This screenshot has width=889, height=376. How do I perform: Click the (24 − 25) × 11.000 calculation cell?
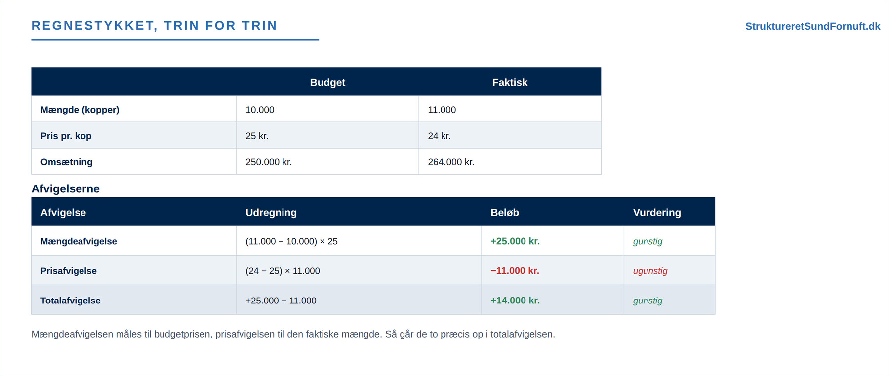point(359,270)
